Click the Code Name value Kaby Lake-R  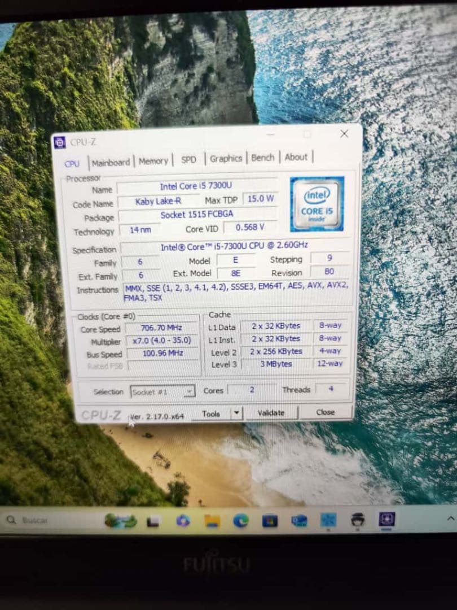tap(158, 201)
